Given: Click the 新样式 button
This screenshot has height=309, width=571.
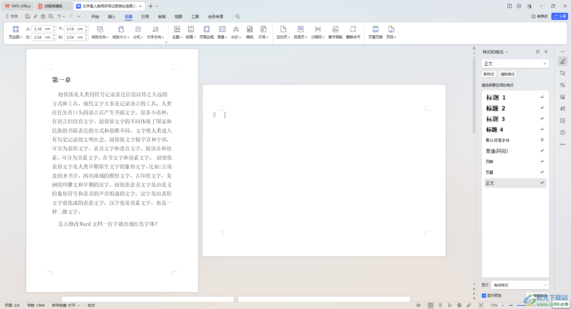Looking at the screenshot, I should click(489, 74).
